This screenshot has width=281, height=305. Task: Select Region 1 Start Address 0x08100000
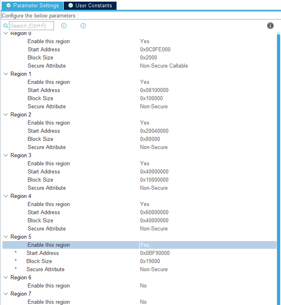pyautogui.click(x=154, y=90)
